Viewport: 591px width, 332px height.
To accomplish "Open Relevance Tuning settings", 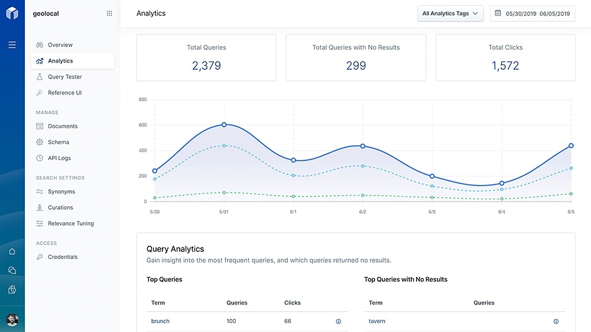I will point(70,223).
